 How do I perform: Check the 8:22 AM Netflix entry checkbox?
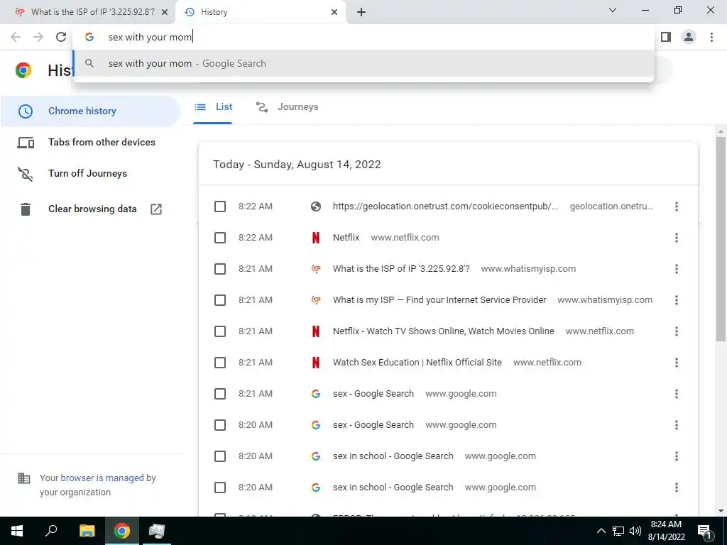click(x=220, y=238)
